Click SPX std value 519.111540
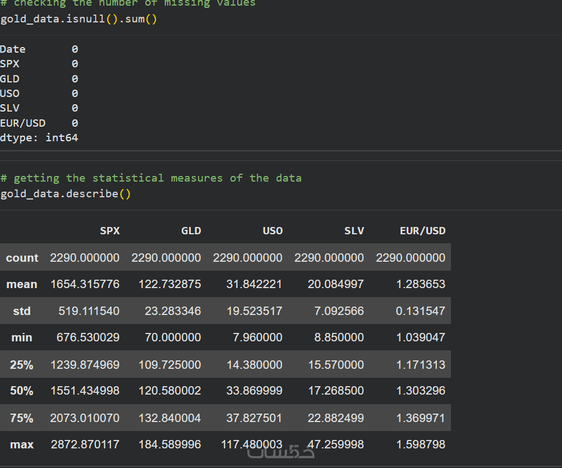Screen dimensions: 562x468 coord(89,311)
